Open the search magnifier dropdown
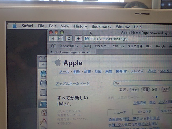This screenshot has width=172, height=129. [117, 84]
